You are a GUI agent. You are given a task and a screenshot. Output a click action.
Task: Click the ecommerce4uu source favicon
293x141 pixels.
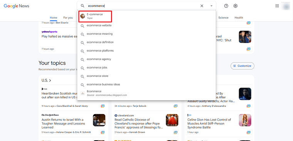[83, 93]
